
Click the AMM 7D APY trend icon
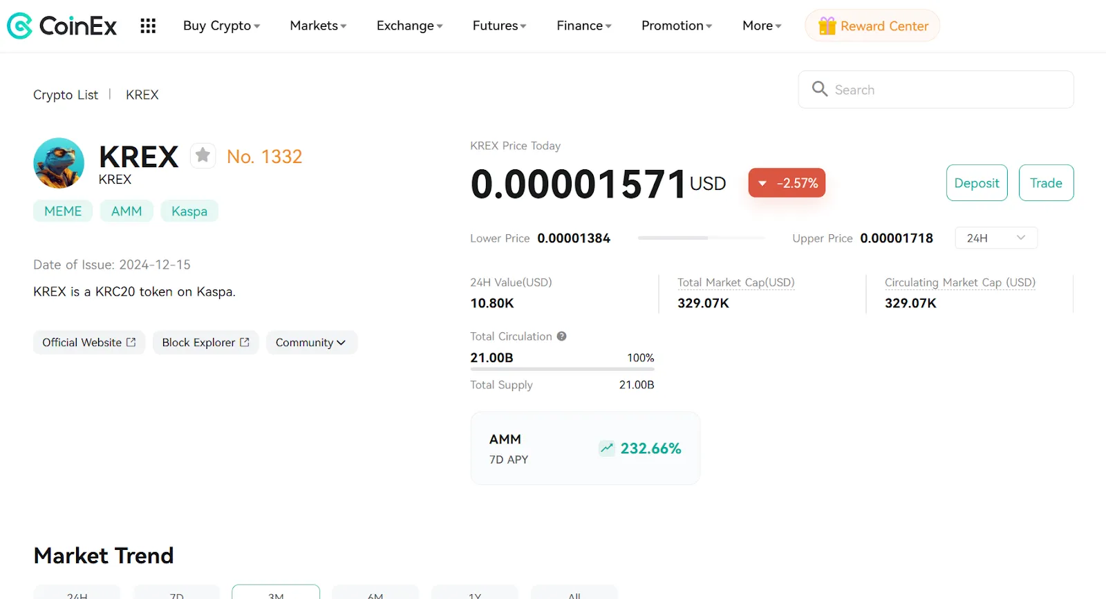pos(607,448)
